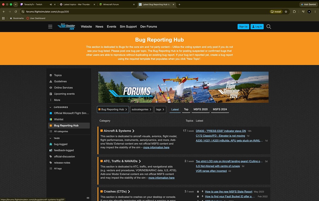Open keyboard shortcuts icon in sidebar footer

[88, 198]
